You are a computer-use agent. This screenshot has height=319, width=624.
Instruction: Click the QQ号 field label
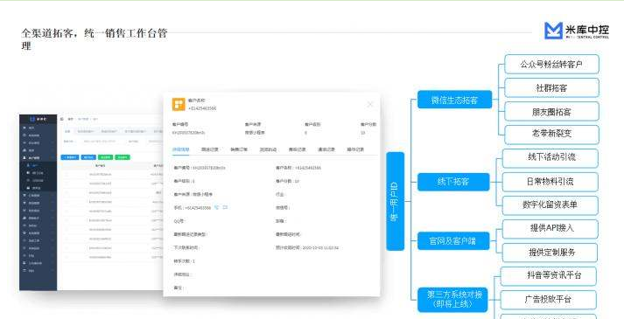[179, 221]
